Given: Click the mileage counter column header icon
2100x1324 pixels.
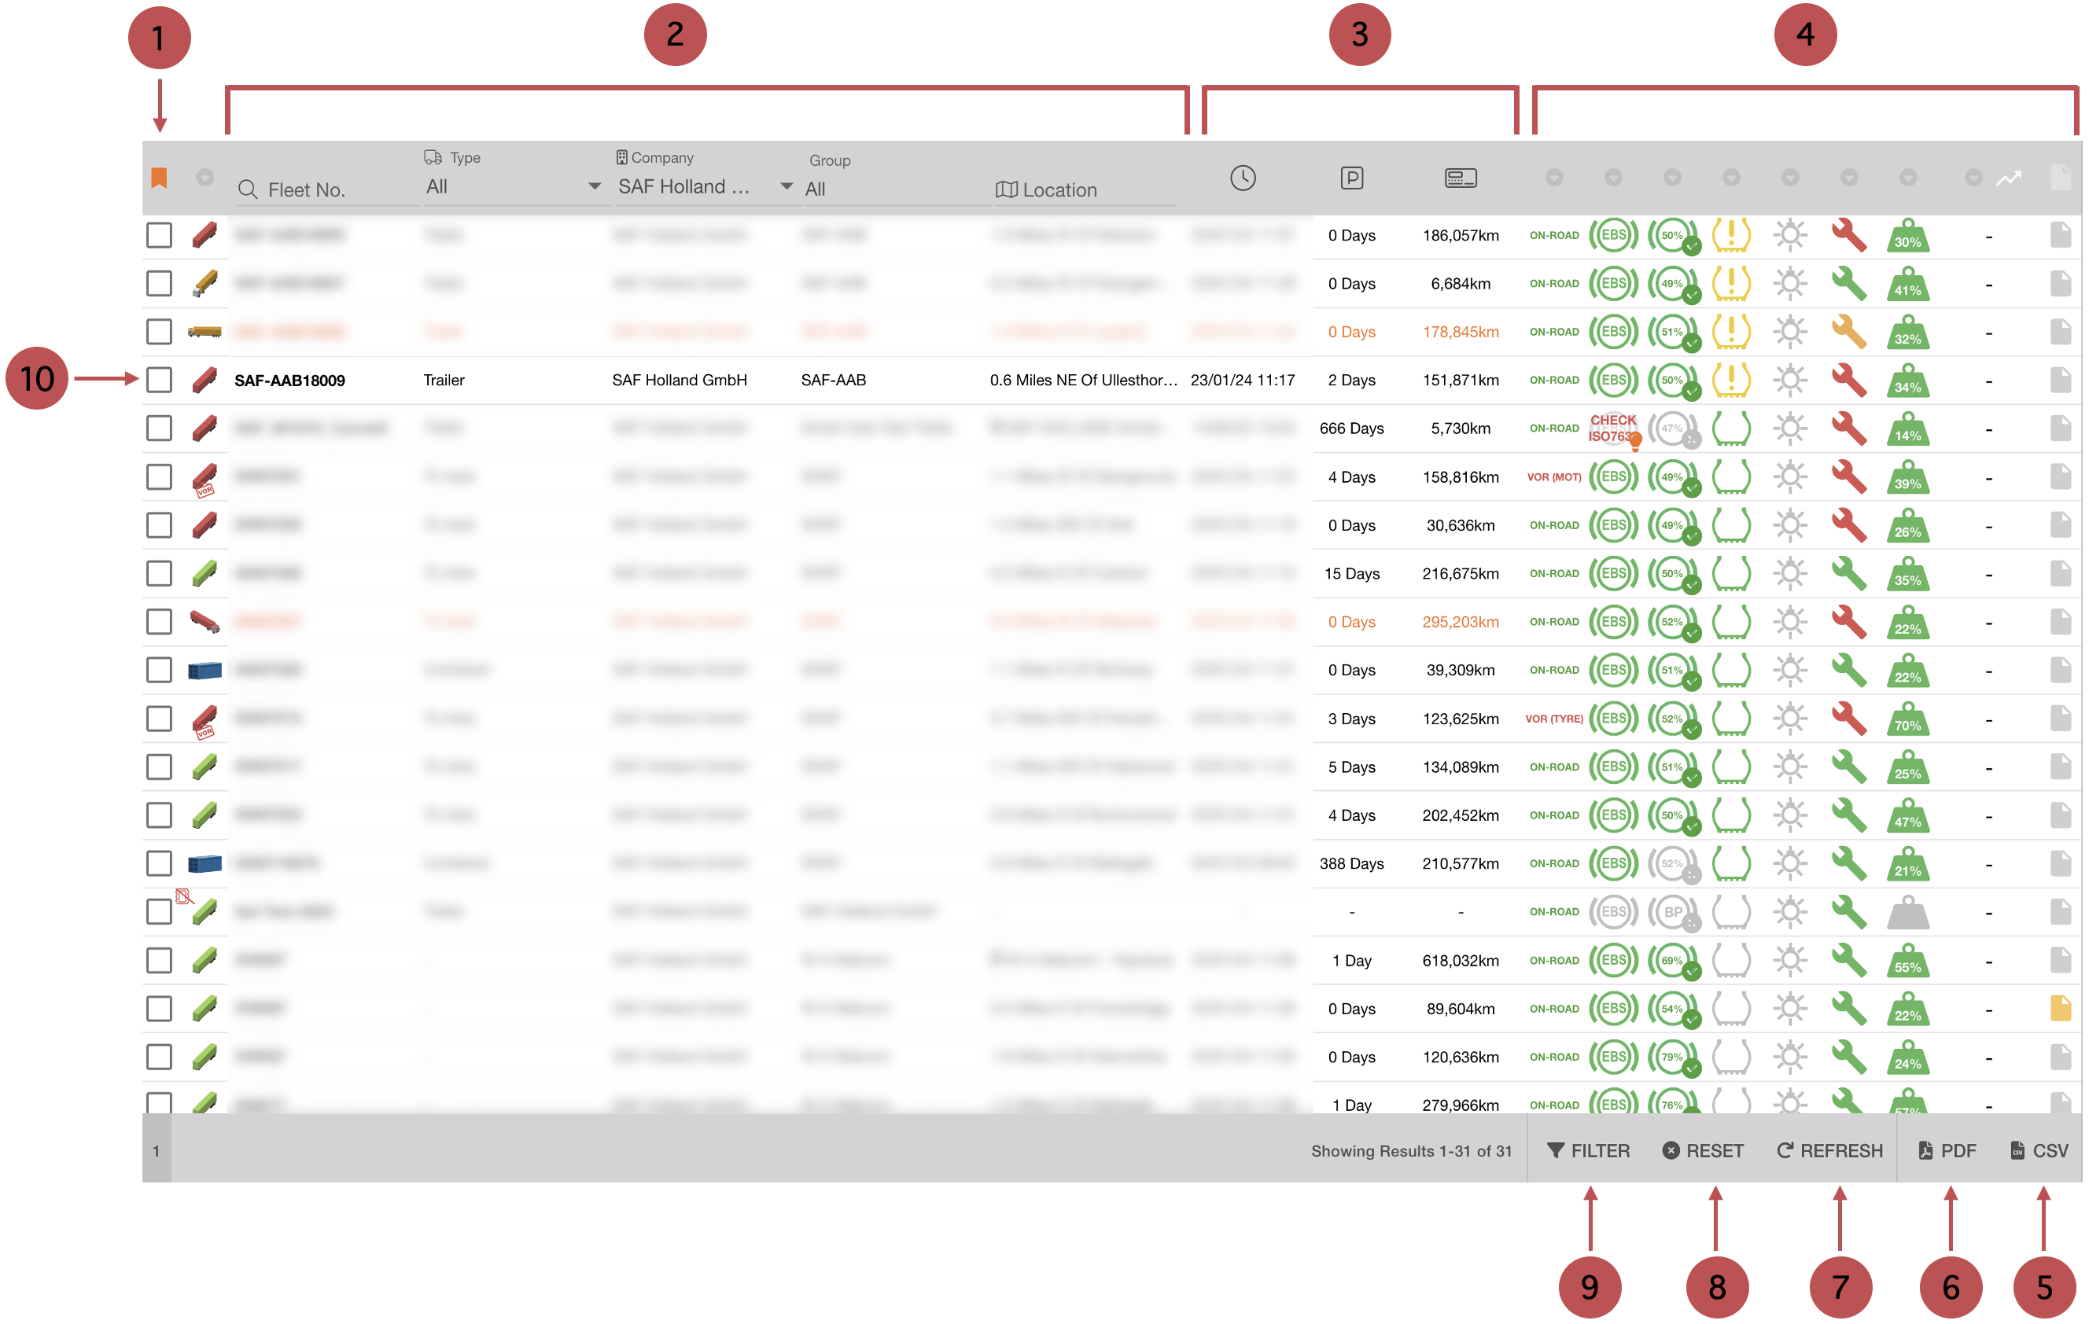Looking at the screenshot, I should click(x=1459, y=177).
